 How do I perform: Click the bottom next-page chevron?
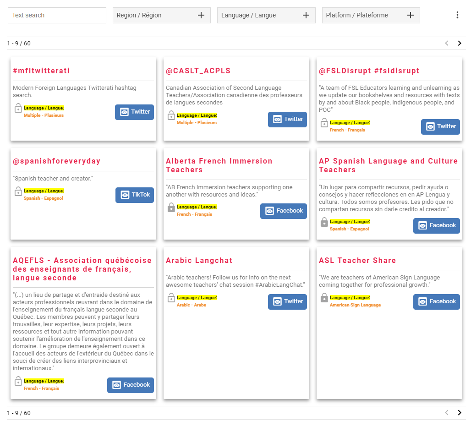coord(460,413)
